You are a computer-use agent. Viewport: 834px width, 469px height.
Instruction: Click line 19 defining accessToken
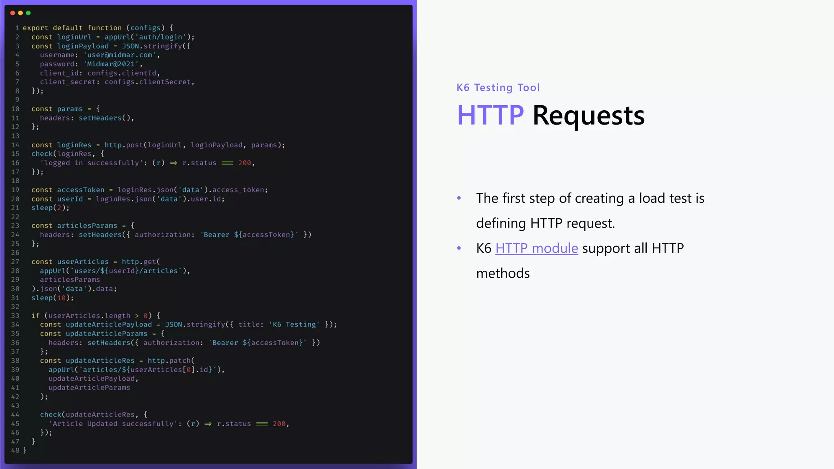[149, 190]
